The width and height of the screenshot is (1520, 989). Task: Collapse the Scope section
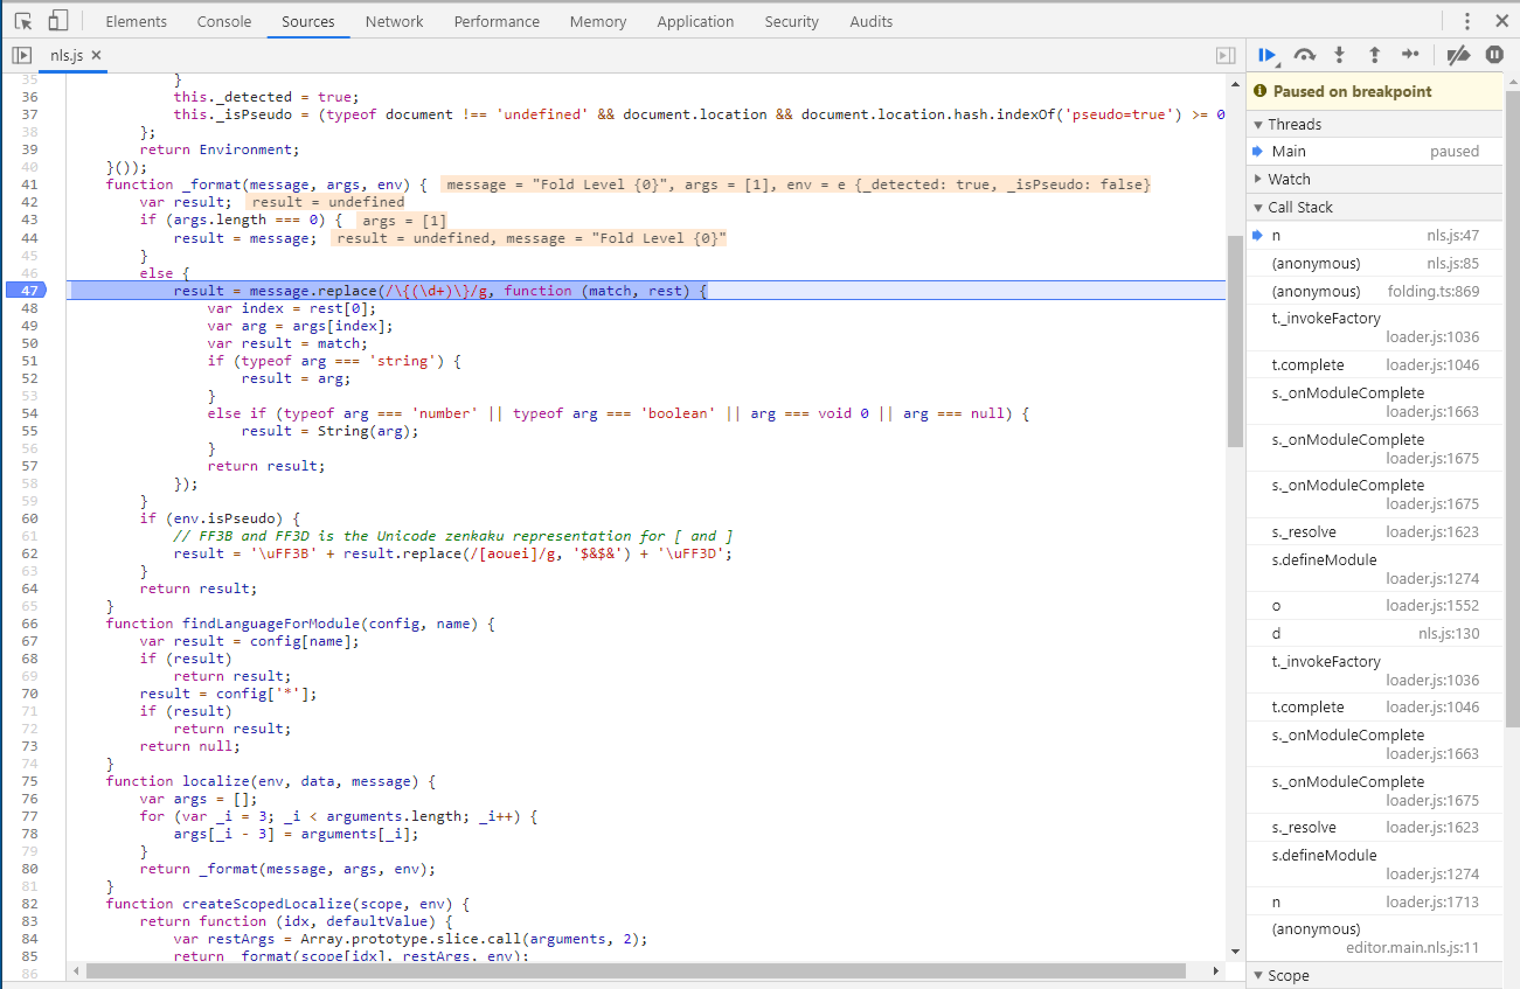coord(1373,975)
